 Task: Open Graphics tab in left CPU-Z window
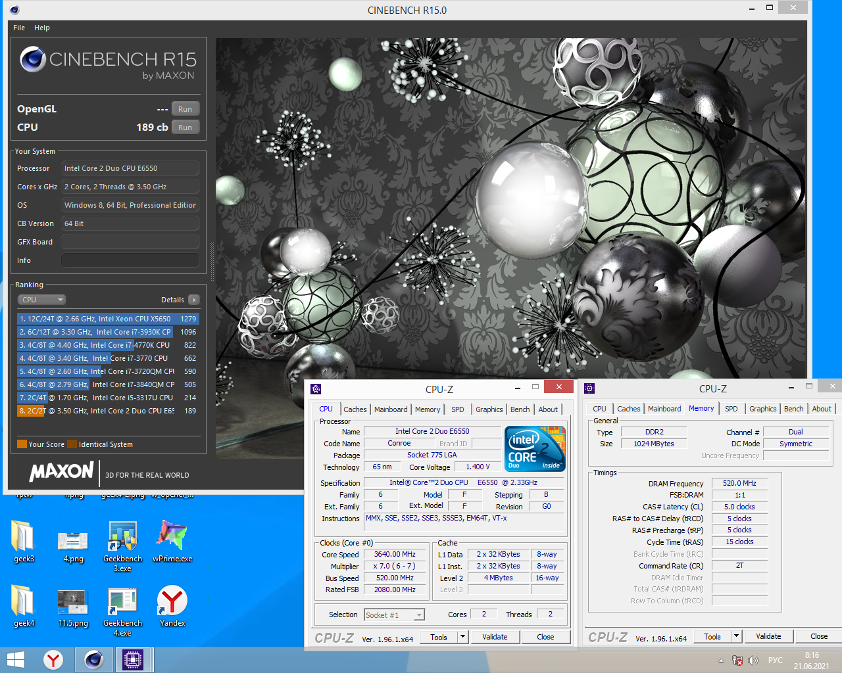pyautogui.click(x=489, y=409)
